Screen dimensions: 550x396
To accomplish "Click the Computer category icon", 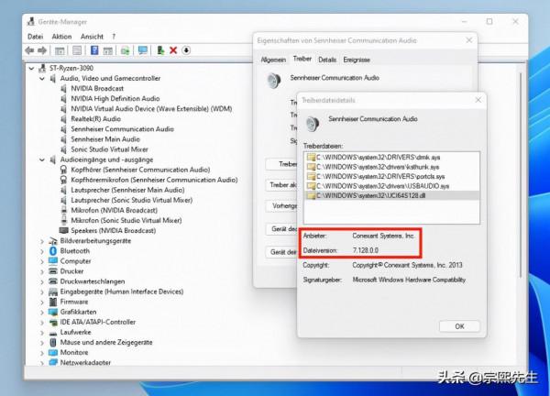I will [53, 261].
